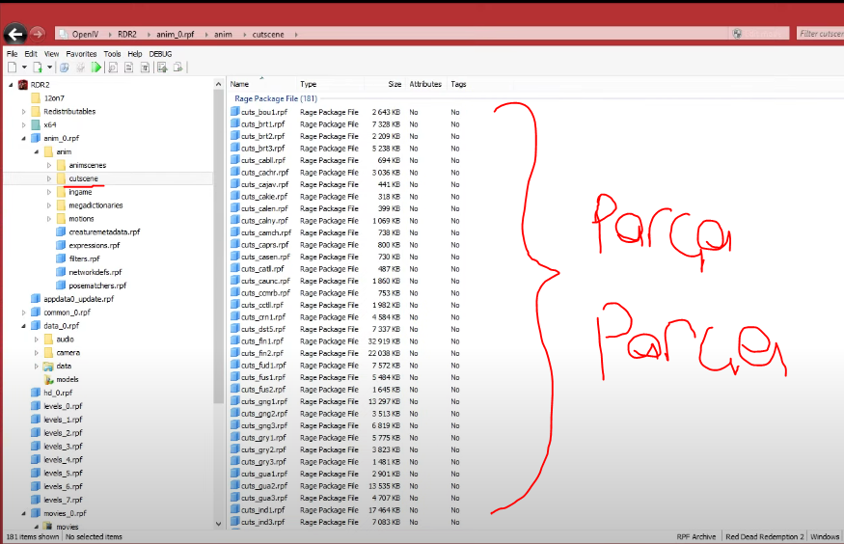Click anim in the breadcrumb path
Screen dimensions: 844x544
pos(223,34)
